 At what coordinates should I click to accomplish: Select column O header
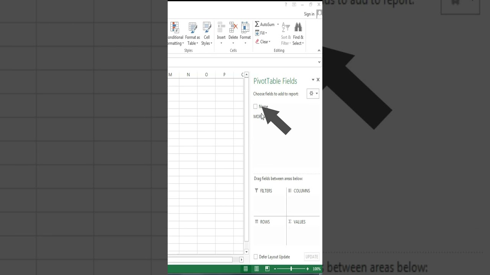pyautogui.click(x=206, y=74)
